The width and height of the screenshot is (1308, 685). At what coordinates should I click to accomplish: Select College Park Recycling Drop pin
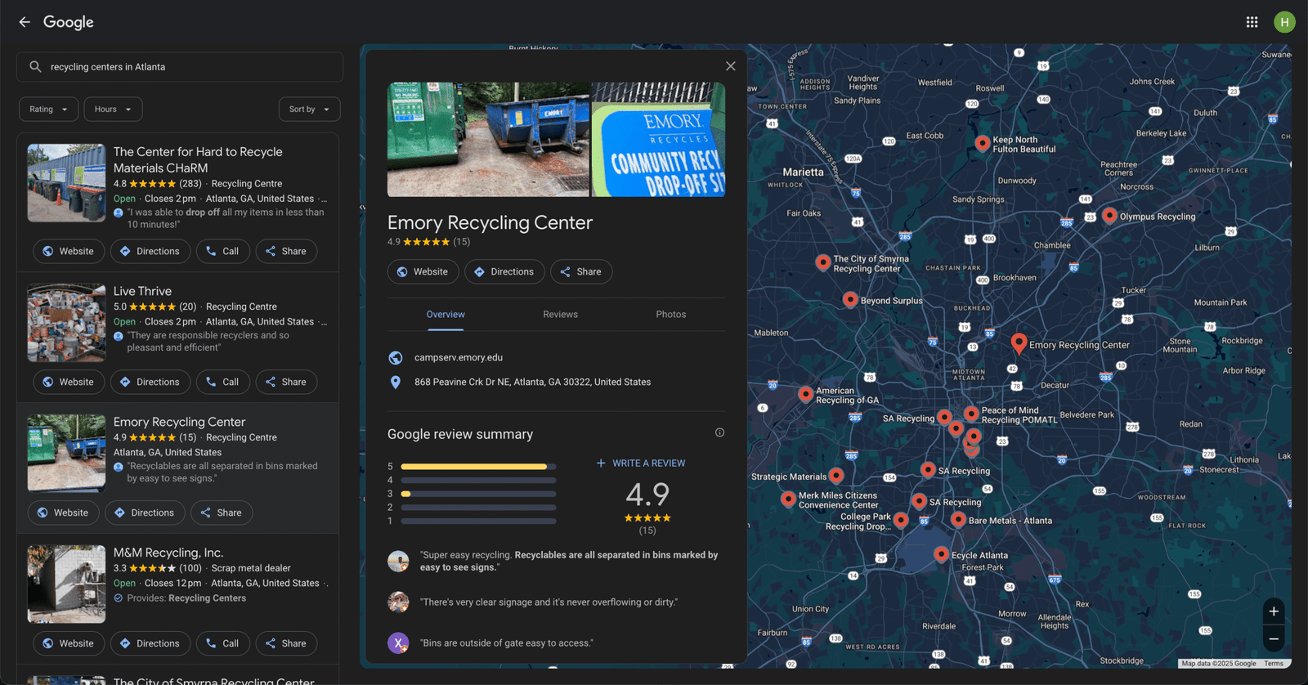pyautogui.click(x=901, y=520)
